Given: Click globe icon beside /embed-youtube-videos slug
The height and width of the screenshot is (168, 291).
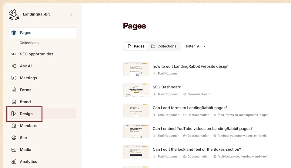Looking at the screenshot, I should 215,136.
